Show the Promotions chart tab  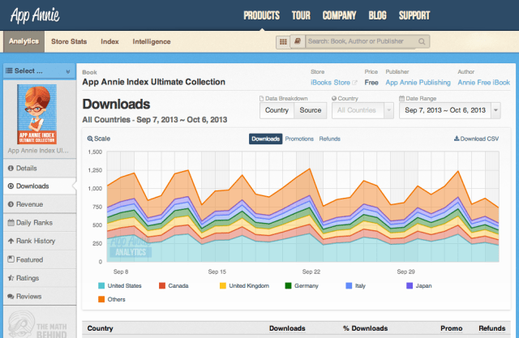coord(299,139)
